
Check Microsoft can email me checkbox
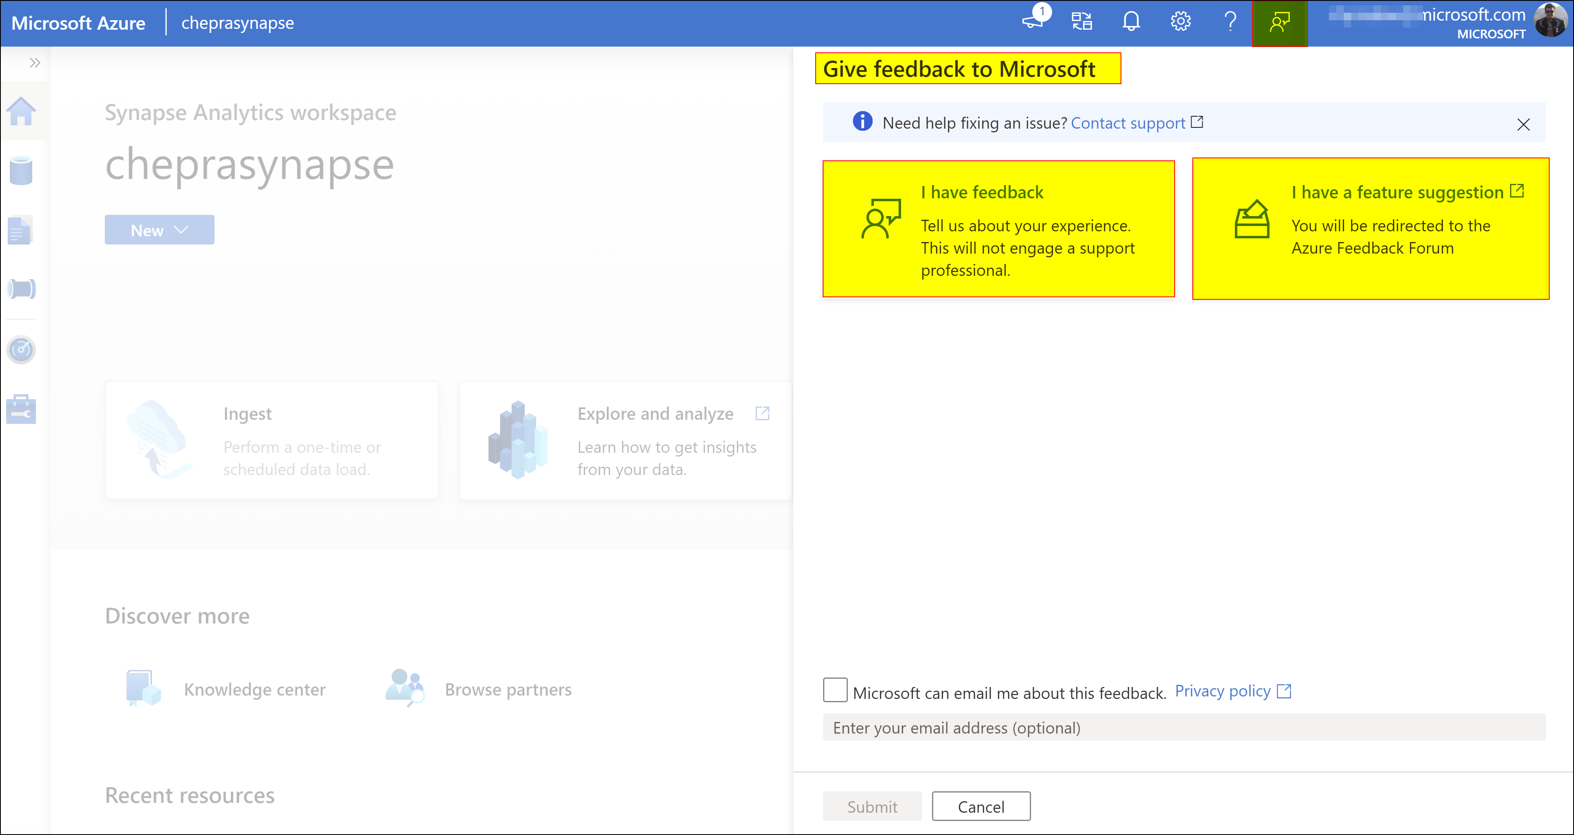tap(835, 689)
